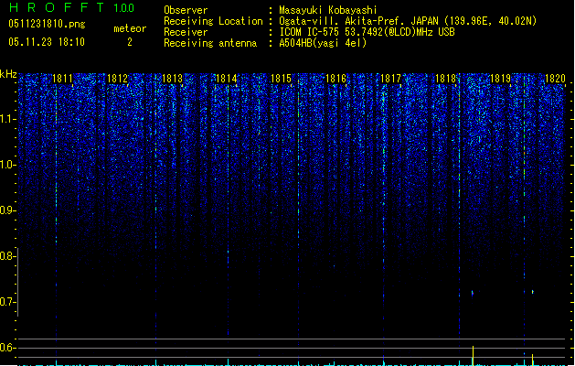Click the meteor echo near 1819 at 0.72 kHz

pos(532,292)
